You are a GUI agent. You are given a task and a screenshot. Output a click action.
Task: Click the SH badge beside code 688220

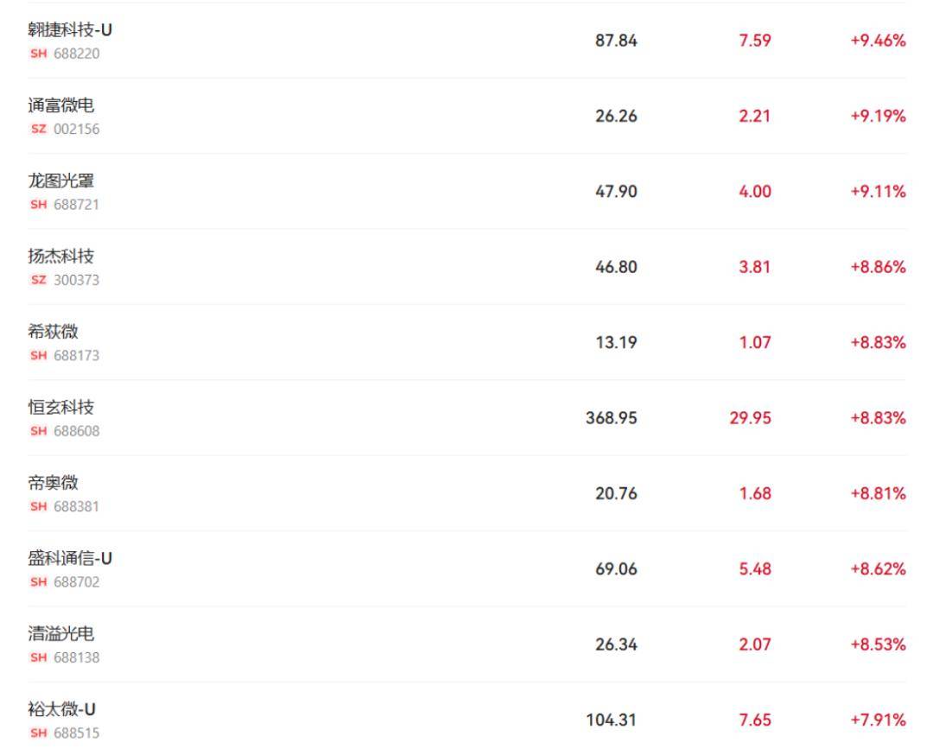(39, 54)
